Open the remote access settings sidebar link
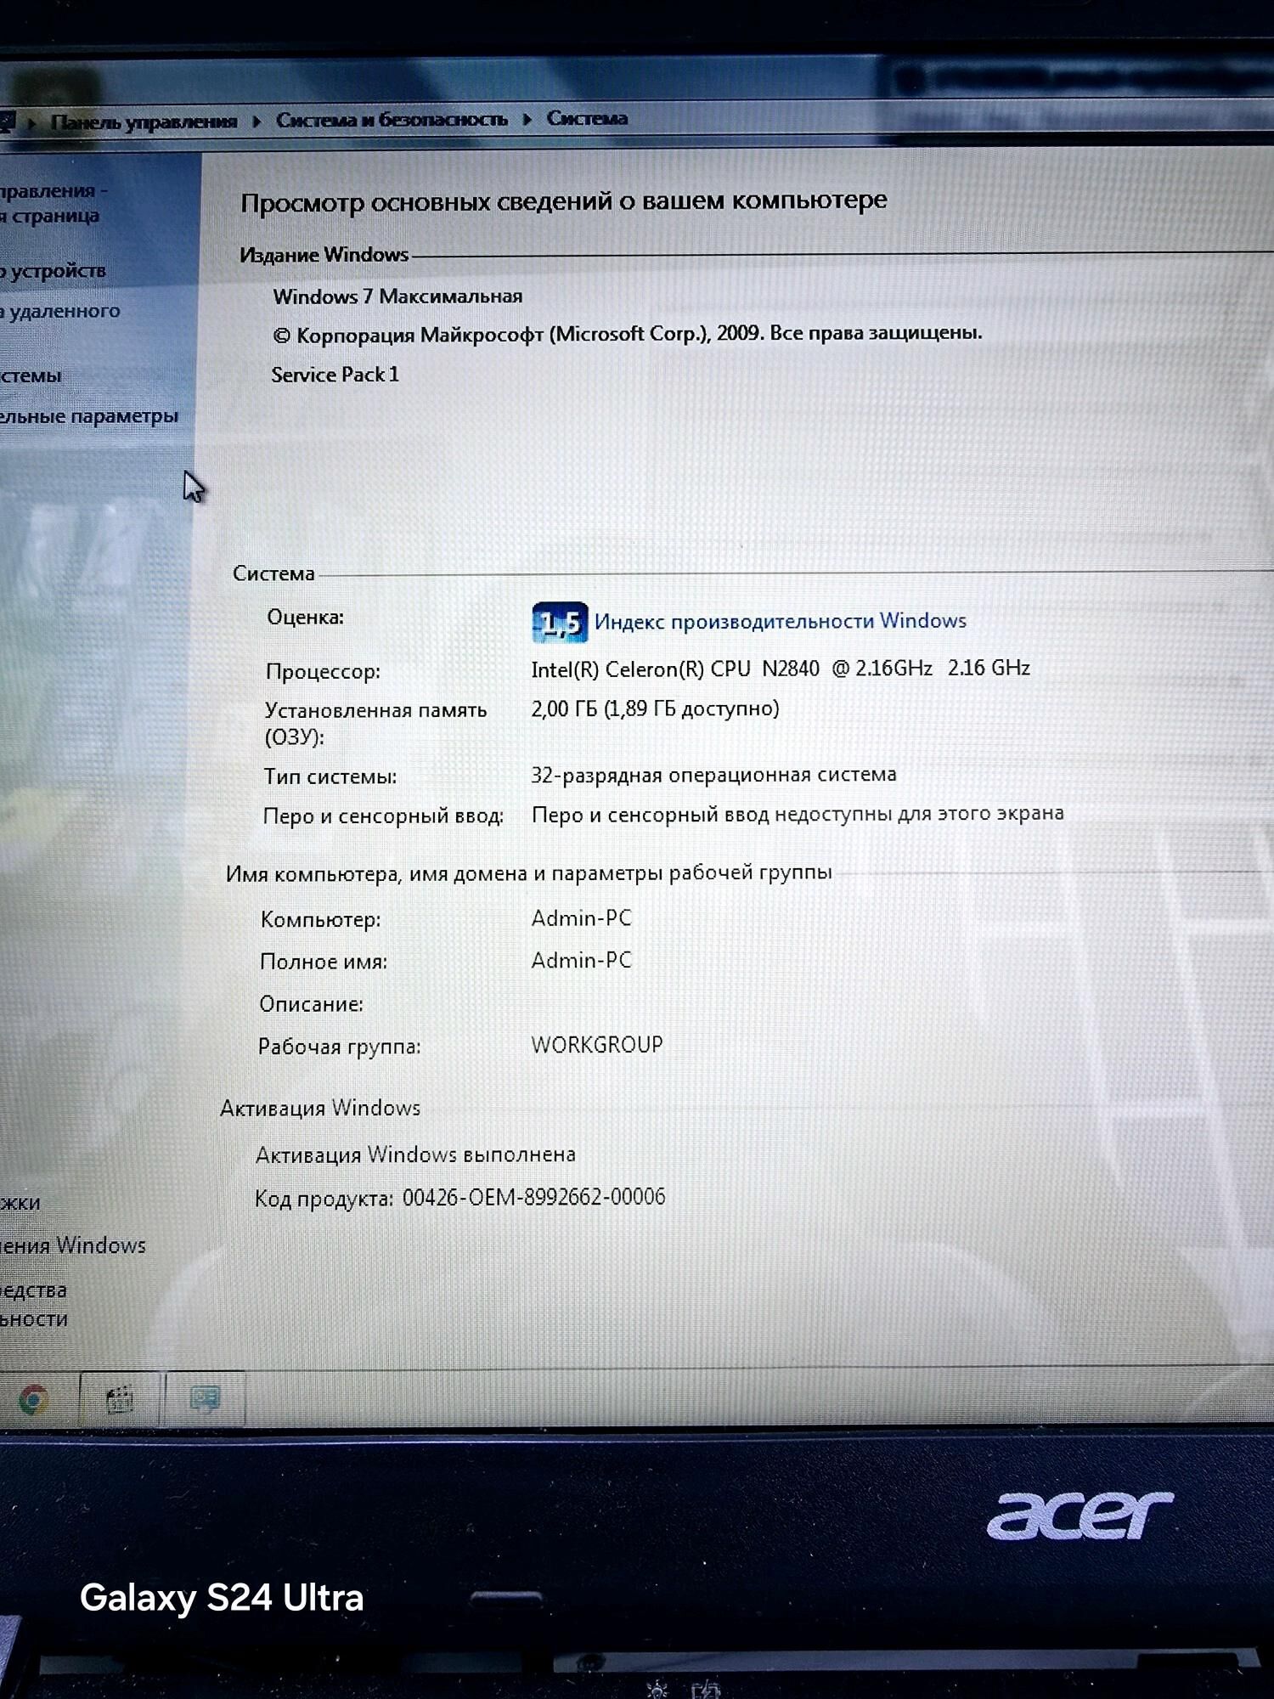Screen dimensions: 1274x1699 tap(59, 311)
